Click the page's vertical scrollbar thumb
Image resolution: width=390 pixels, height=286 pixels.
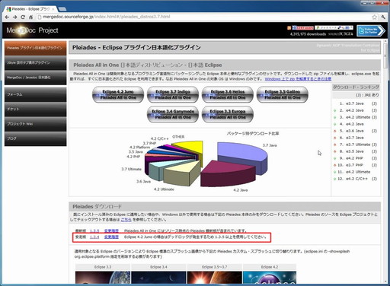click(x=385, y=56)
